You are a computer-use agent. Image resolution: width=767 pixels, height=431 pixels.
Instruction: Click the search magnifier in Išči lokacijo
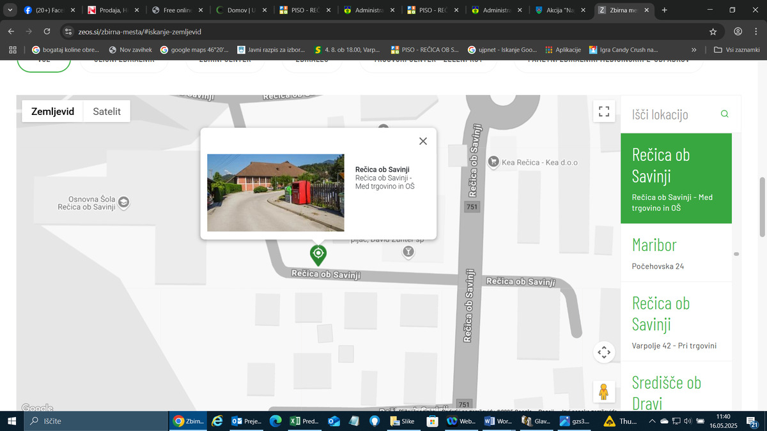(724, 114)
